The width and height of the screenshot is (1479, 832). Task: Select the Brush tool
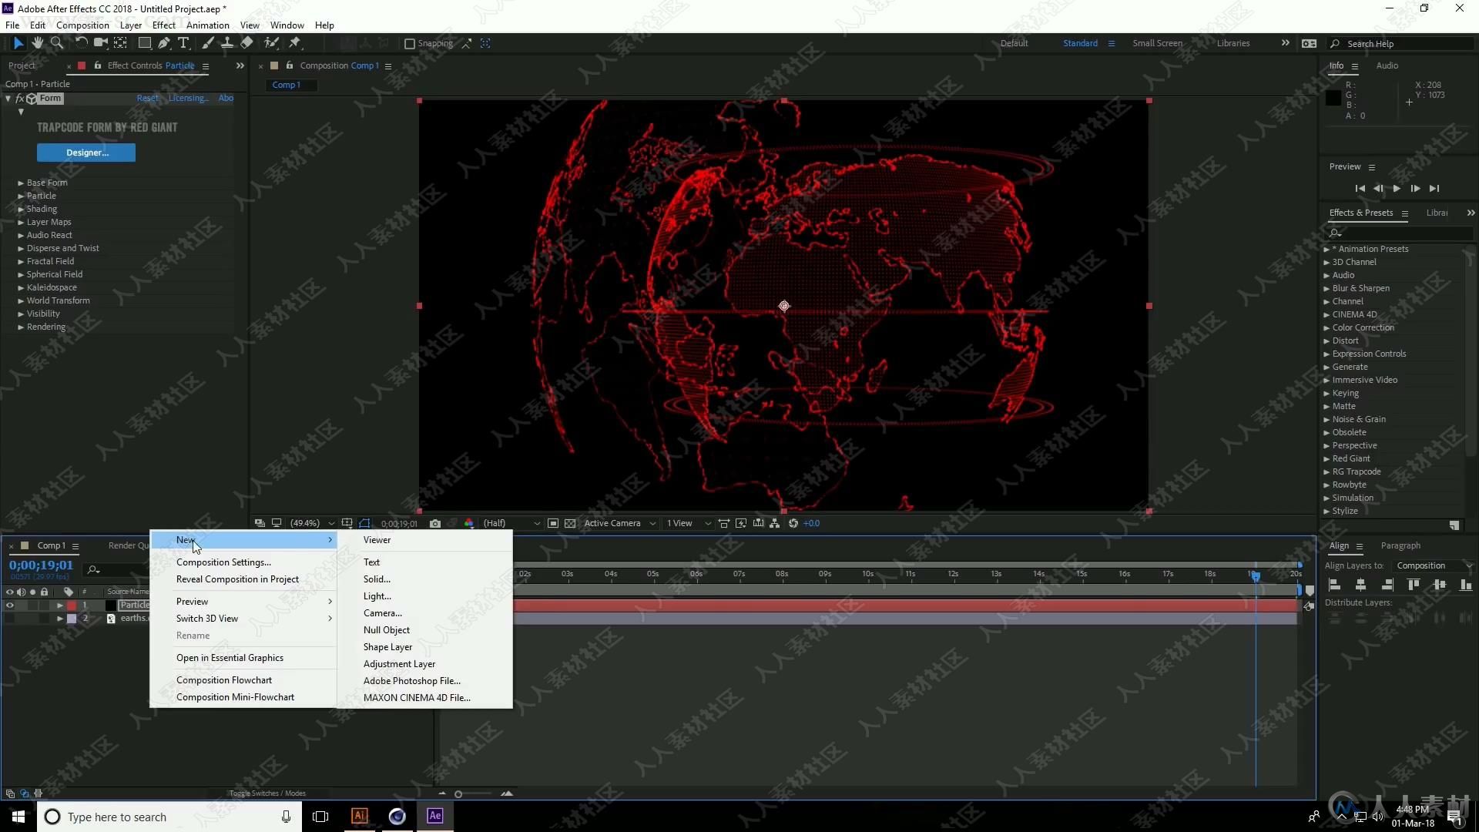[x=208, y=43]
